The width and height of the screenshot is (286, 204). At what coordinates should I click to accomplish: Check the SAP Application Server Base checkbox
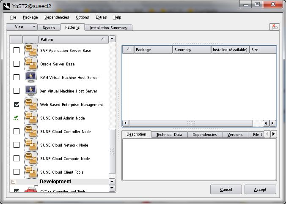point(16,50)
